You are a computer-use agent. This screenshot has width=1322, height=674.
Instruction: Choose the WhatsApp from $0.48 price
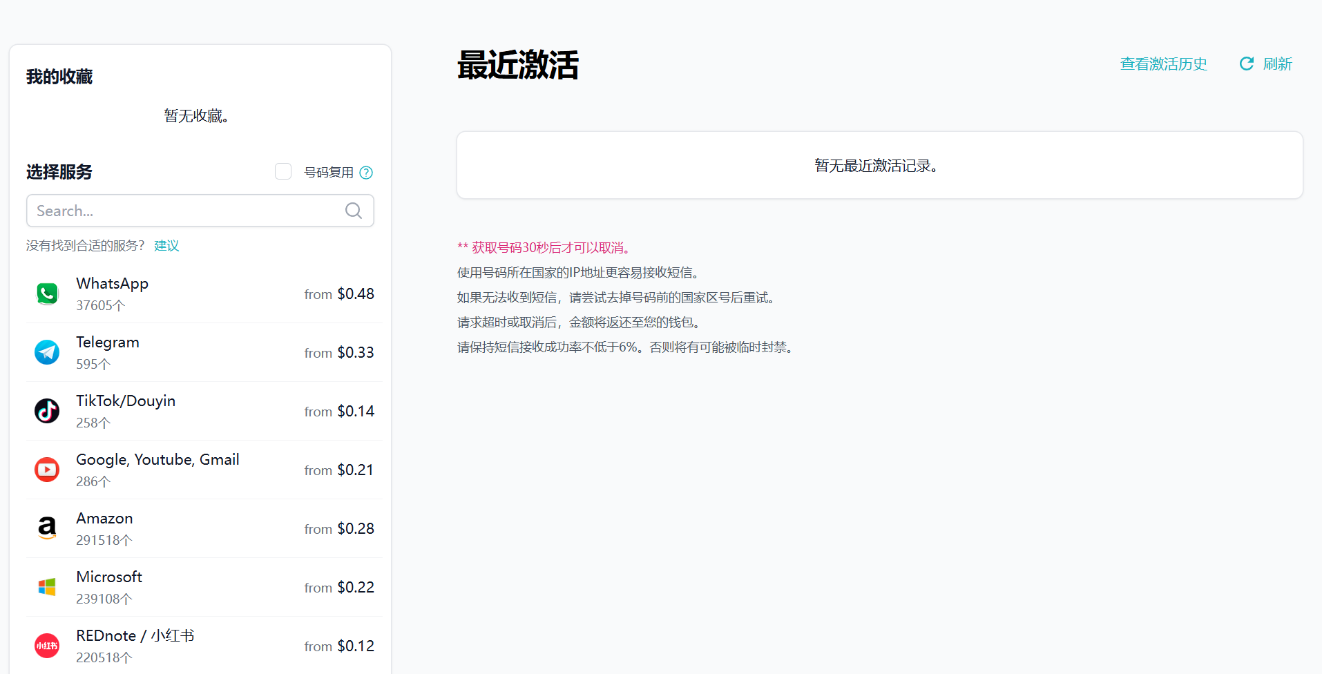(x=339, y=293)
